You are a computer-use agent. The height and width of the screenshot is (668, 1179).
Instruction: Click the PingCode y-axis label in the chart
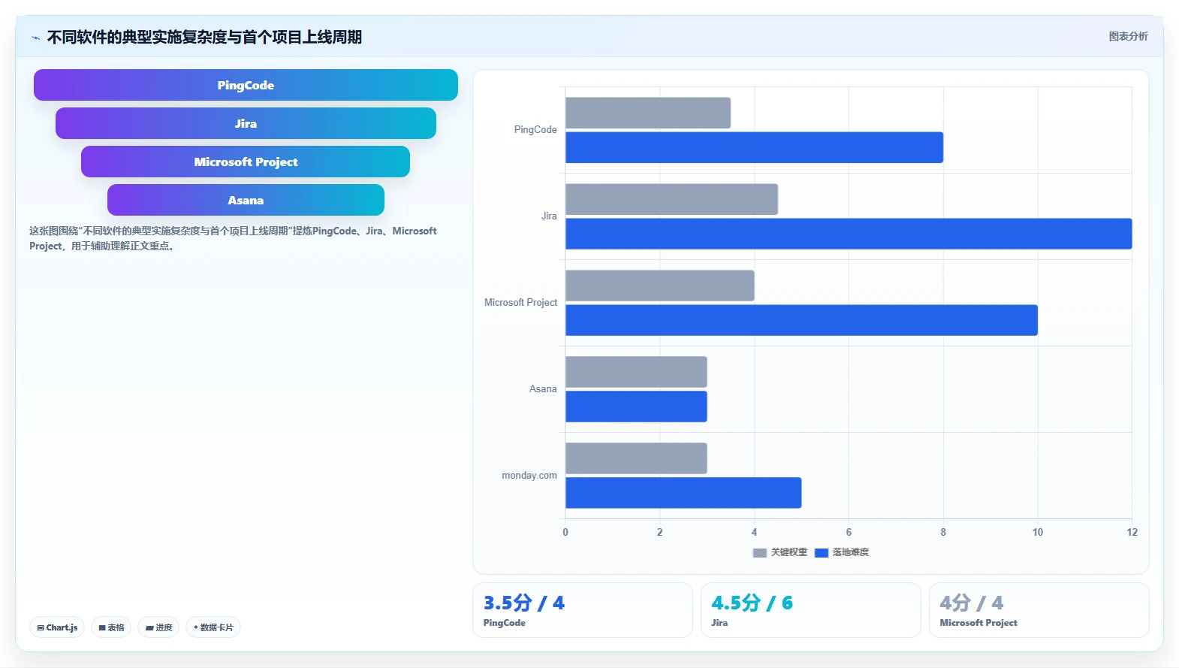(x=535, y=130)
